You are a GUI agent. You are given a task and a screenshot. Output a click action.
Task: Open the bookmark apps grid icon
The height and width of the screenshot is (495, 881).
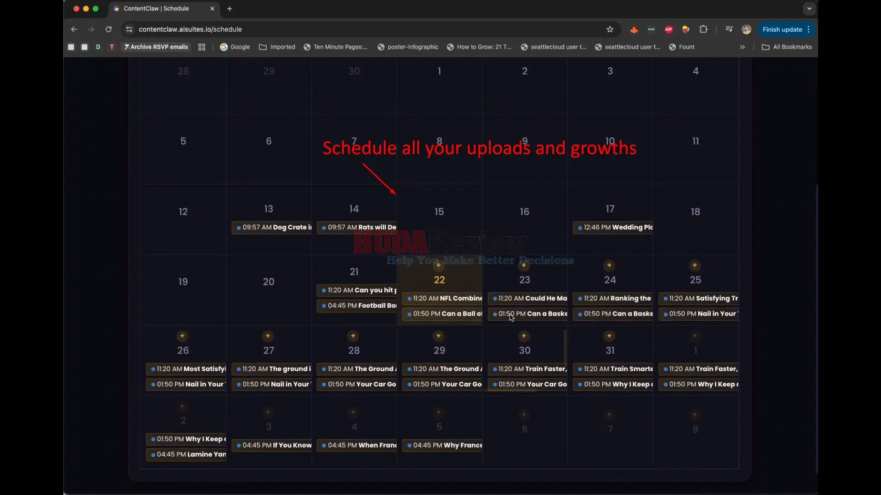pyautogui.click(x=202, y=47)
